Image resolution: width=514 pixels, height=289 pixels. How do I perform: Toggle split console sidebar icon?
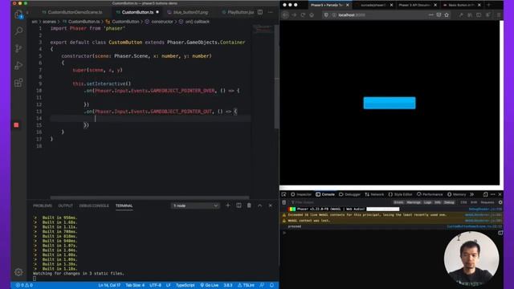tap(500, 233)
